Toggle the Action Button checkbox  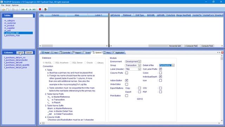point(127,80)
